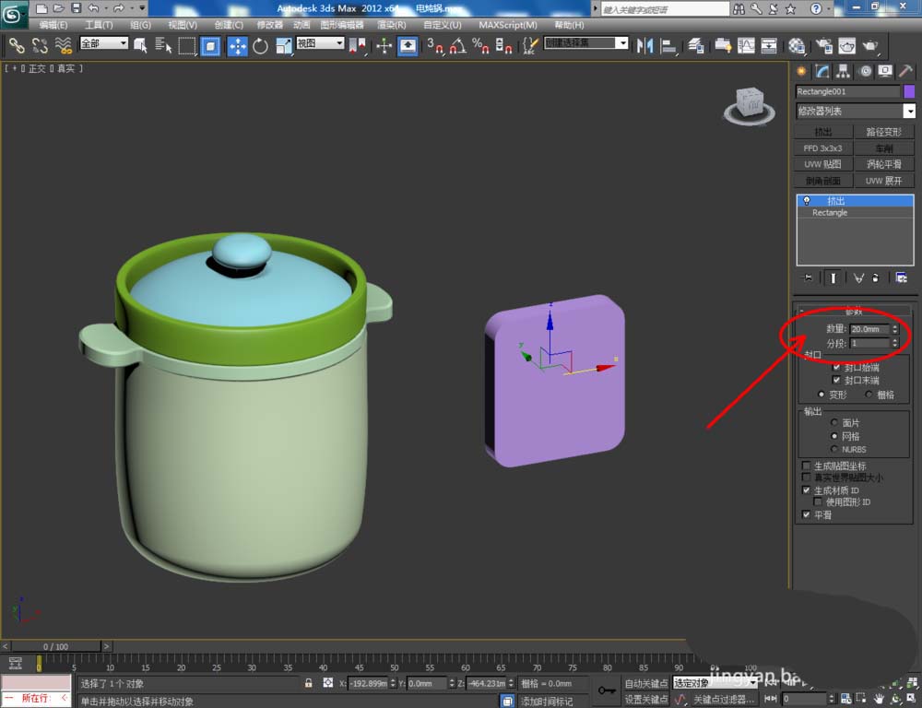Select the 栅格 grid radio button
Screen dimensions: 922x708
(x=869, y=395)
